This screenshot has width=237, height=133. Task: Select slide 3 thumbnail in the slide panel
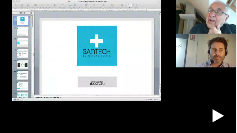click(22, 42)
